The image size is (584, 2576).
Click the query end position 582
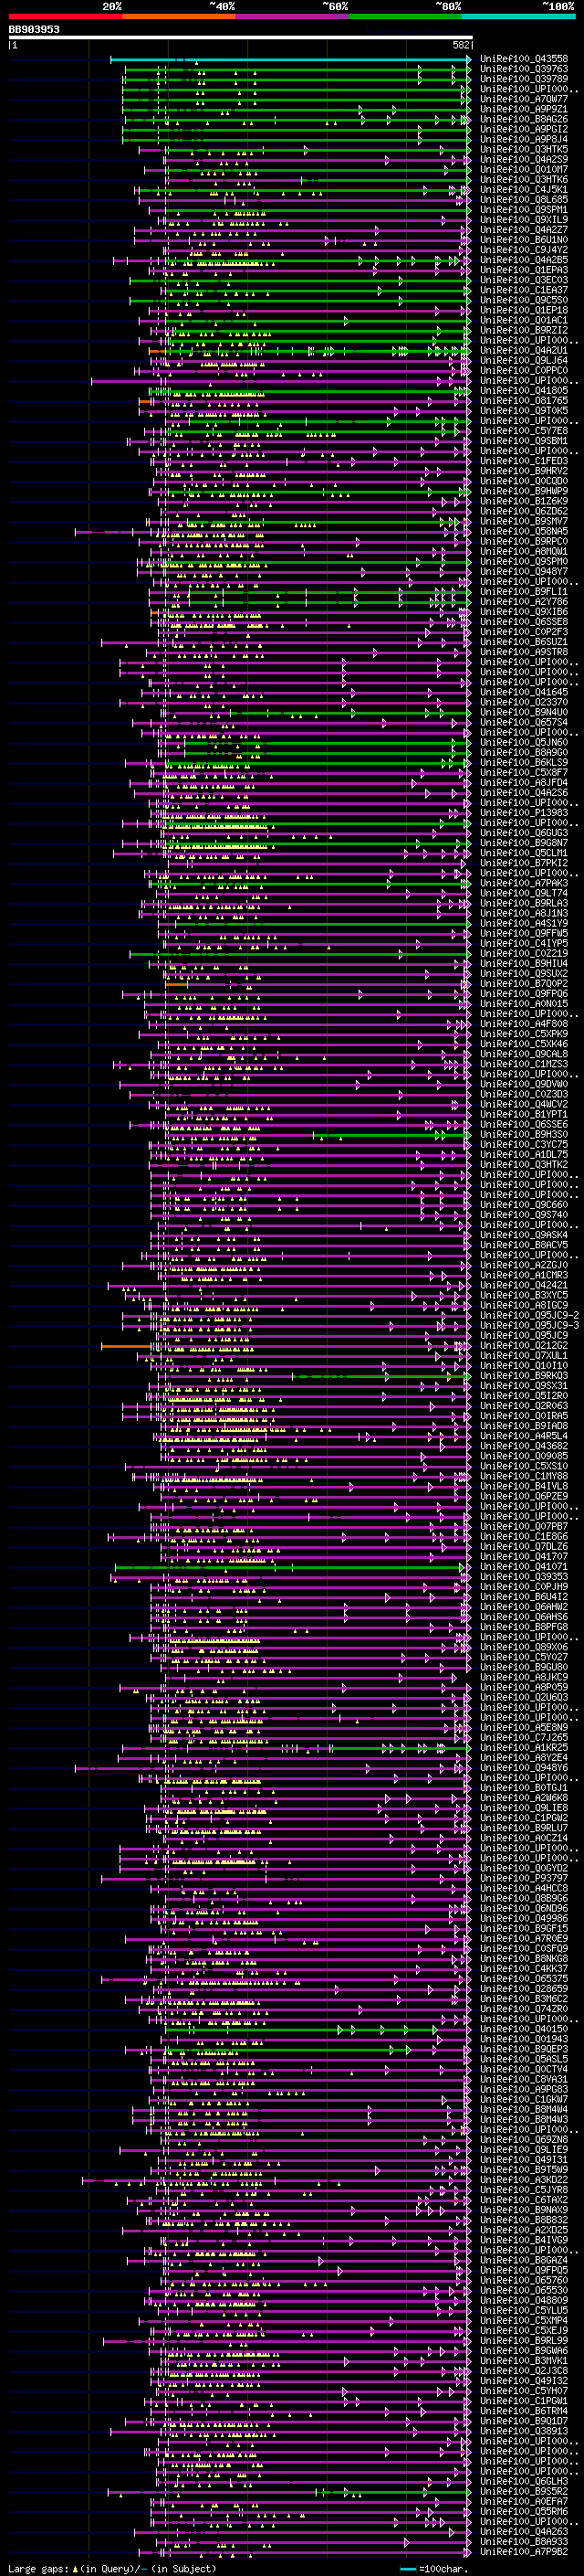461,45
